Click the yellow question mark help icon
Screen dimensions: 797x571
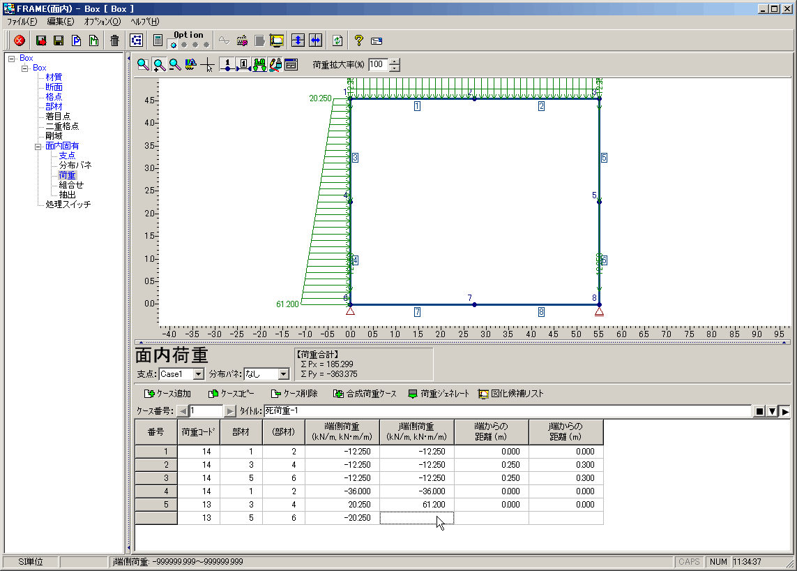point(359,40)
